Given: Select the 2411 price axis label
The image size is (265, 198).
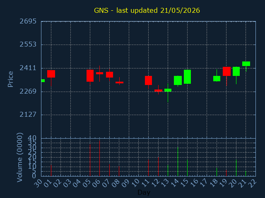Looking at the screenshot, I should click(x=28, y=68).
